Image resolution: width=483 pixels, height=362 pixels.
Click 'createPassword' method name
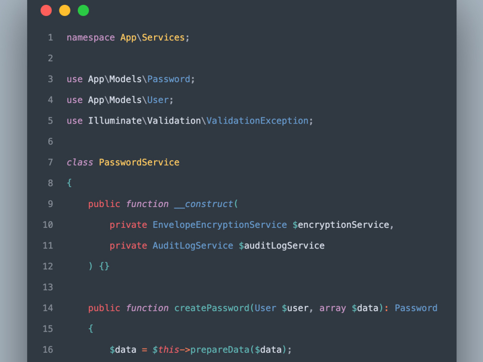pos(212,308)
